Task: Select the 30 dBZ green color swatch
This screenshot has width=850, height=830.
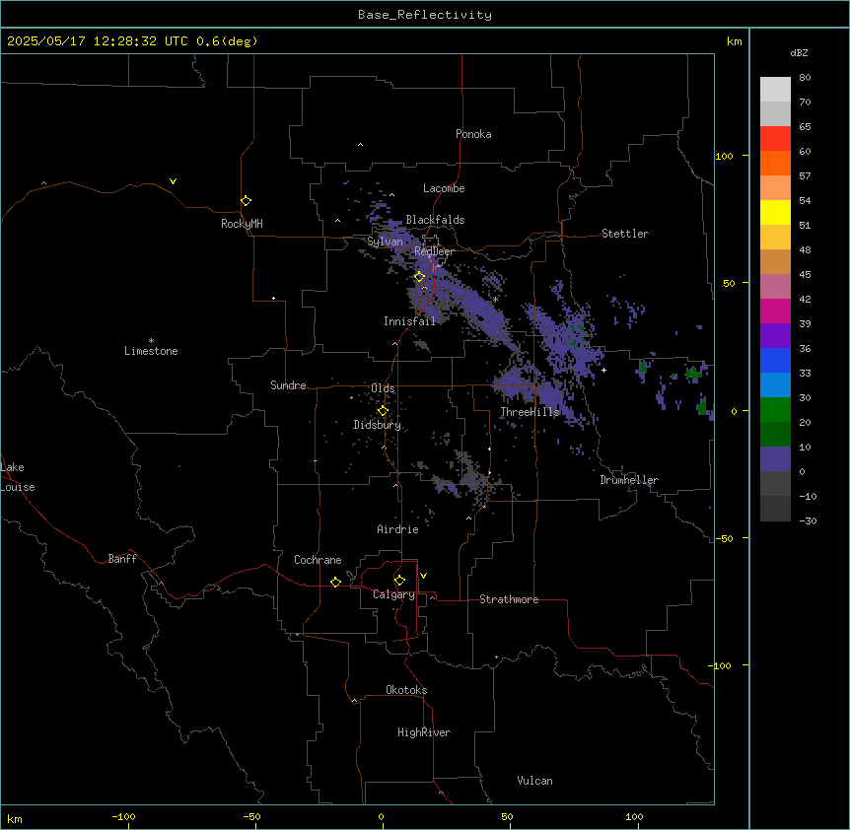Action: [775, 410]
